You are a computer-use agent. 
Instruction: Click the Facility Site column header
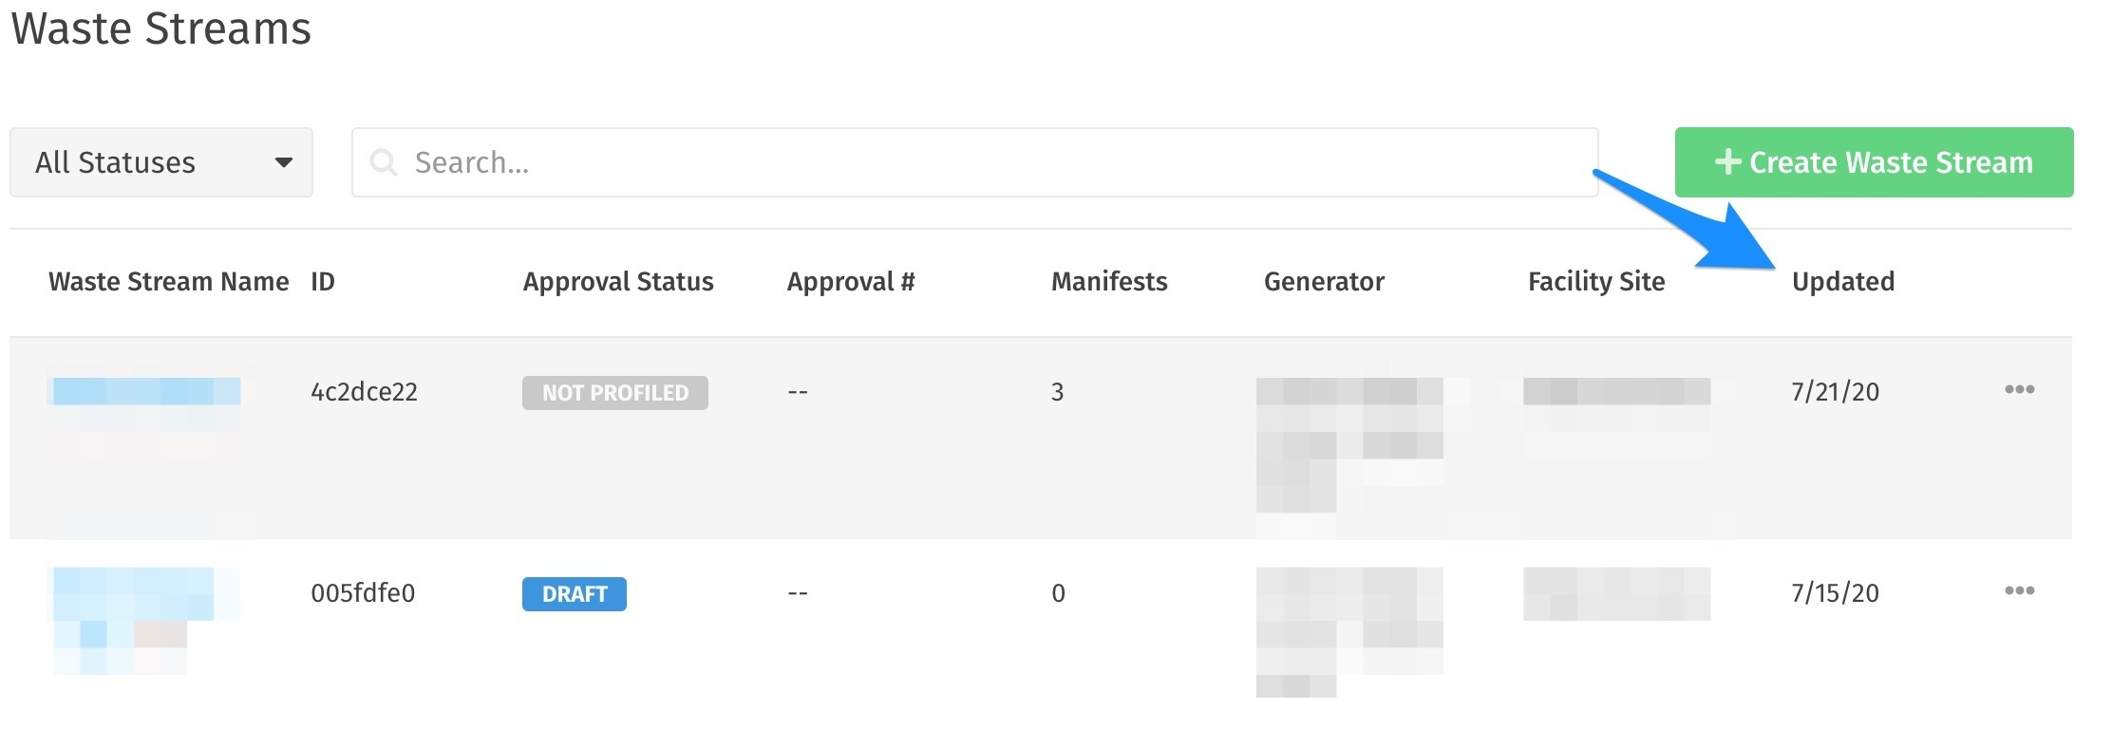coord(1596,282)
